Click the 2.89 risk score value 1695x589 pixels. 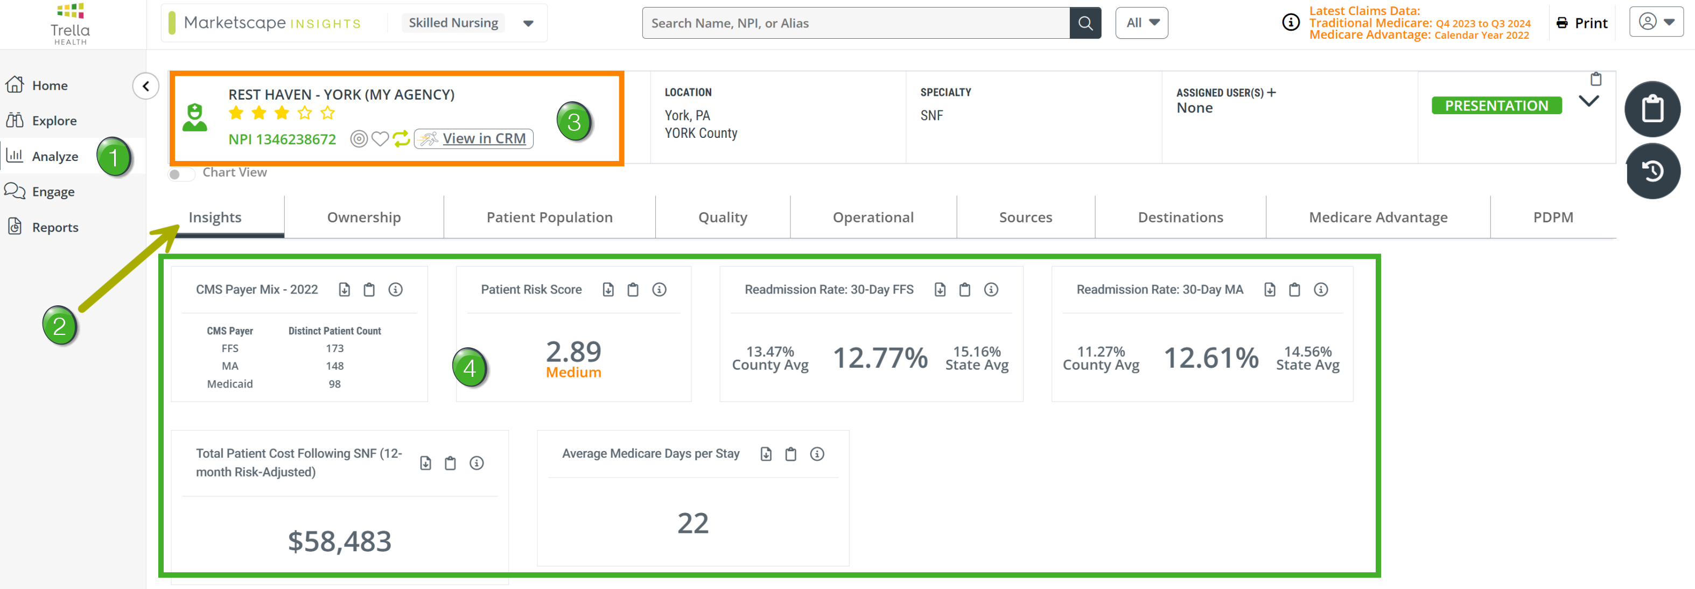[x=574, y=352]
